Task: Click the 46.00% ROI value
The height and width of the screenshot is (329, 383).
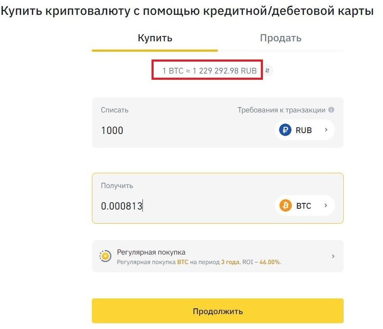Action: [x=270, y=262]
